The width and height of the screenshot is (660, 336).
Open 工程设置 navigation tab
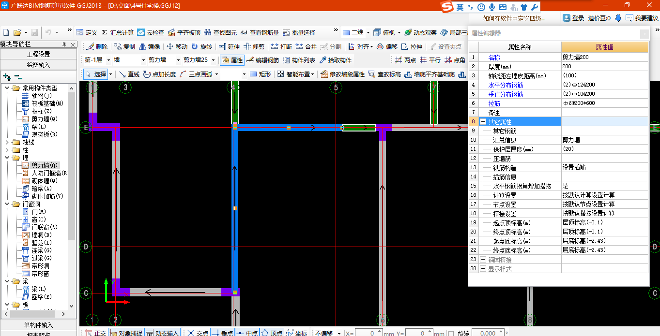[x=39, y=54]
